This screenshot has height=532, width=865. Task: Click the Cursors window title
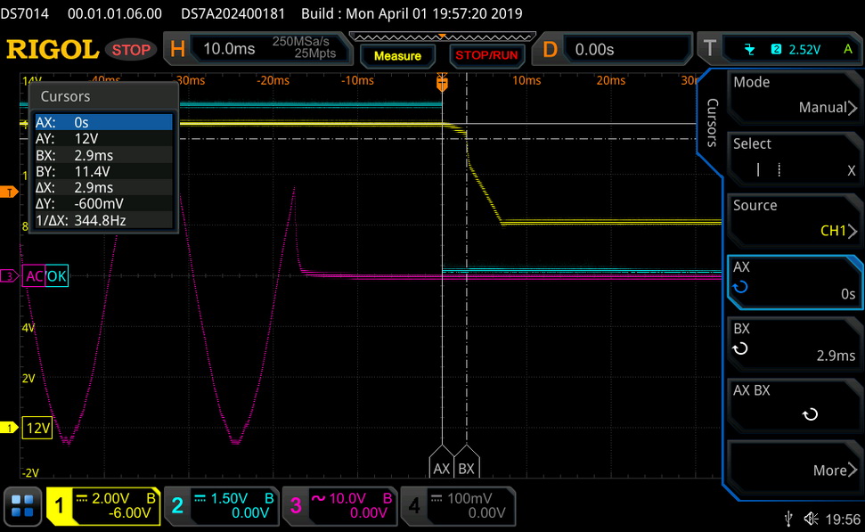(x=65, y=96)
